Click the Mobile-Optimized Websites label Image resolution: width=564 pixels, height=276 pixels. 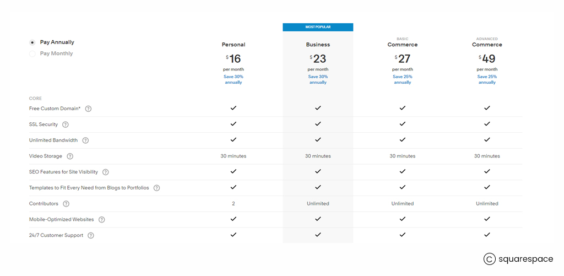[x=62, y=219]
